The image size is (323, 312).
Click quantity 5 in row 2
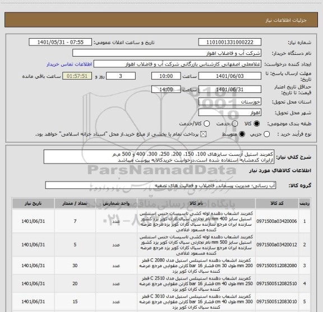(x=75, y=245)
